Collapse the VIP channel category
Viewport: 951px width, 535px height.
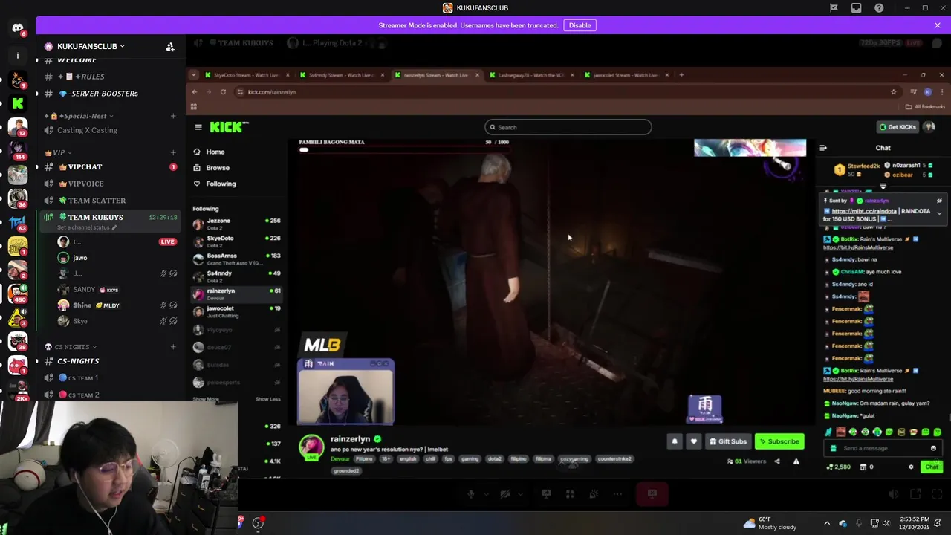pos(59,152)
